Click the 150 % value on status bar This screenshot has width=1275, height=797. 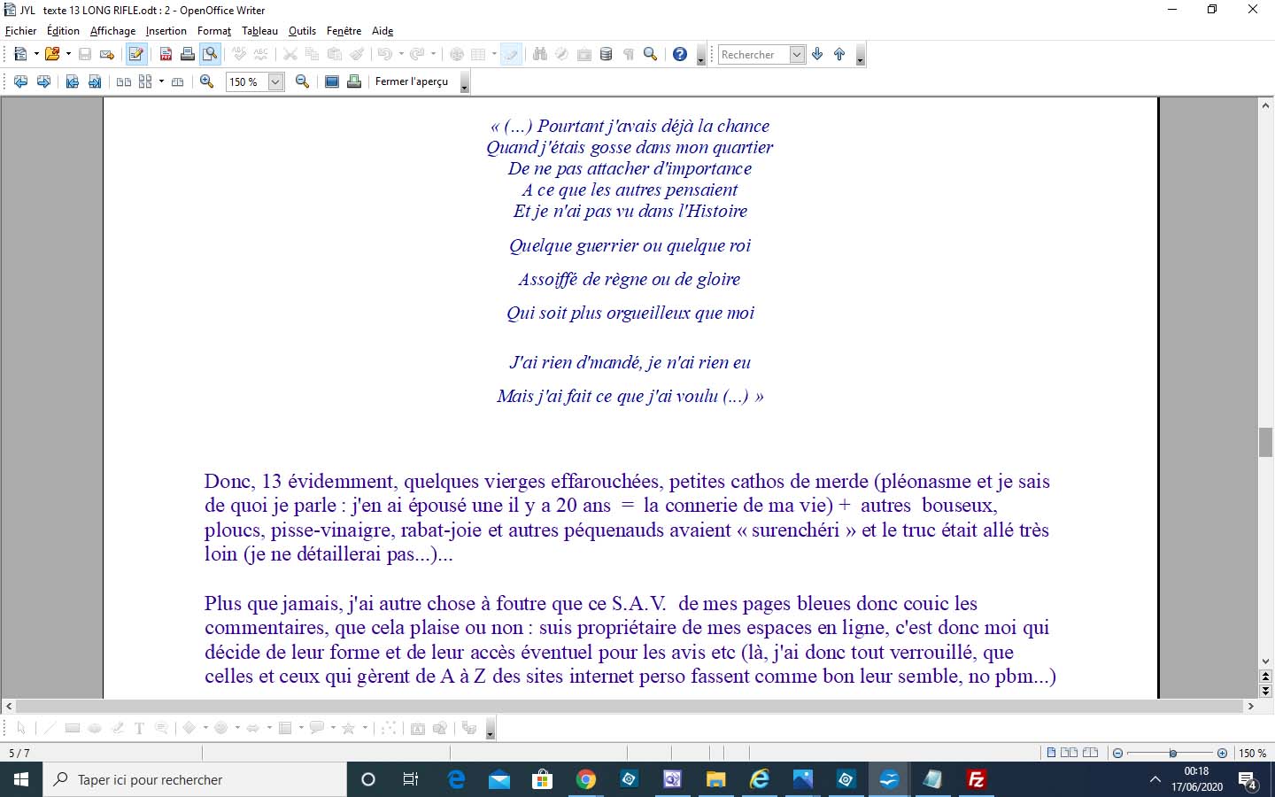1252,753
